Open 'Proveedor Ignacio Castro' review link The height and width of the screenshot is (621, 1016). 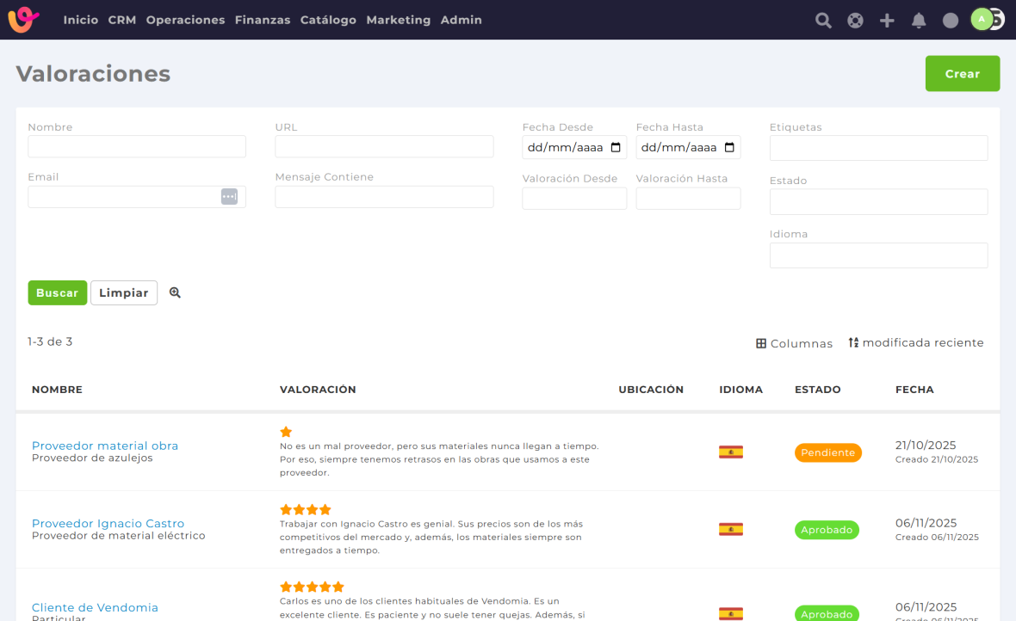pyautogui.click(x=108, y=523)
